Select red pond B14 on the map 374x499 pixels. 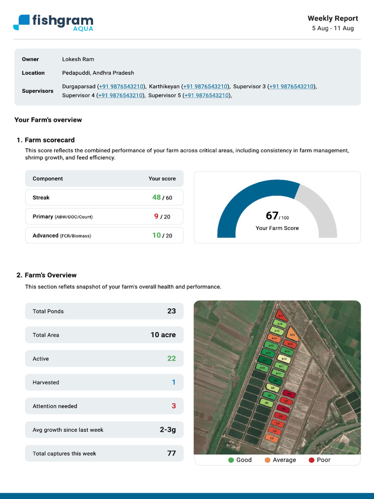coord(290,344)
